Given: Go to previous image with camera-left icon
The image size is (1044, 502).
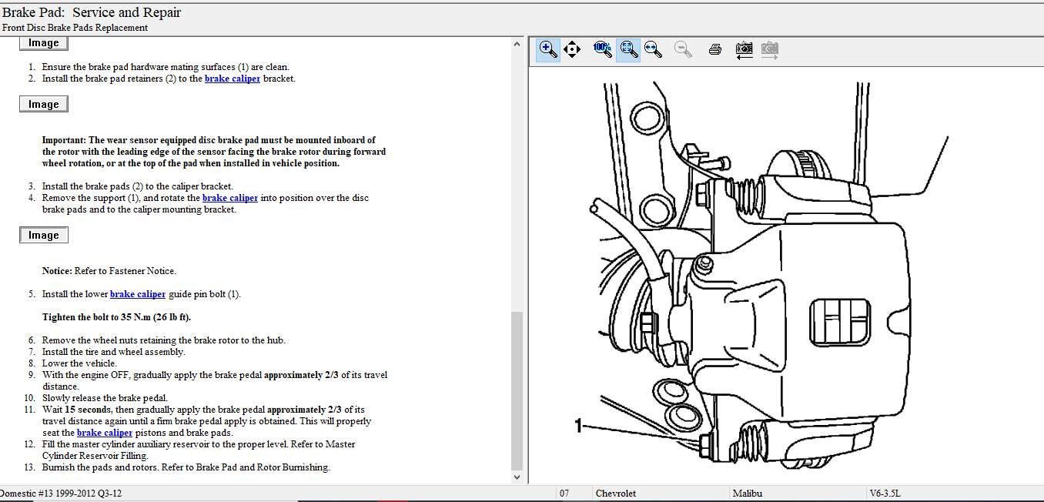Looking at the screenshot, I should tap(744, 49).
